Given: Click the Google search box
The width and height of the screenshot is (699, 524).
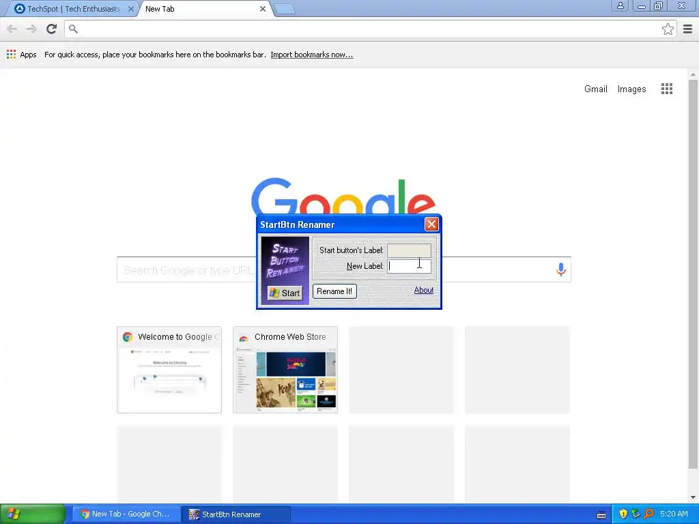Looking at the screenshot, I should pos(344,269).
